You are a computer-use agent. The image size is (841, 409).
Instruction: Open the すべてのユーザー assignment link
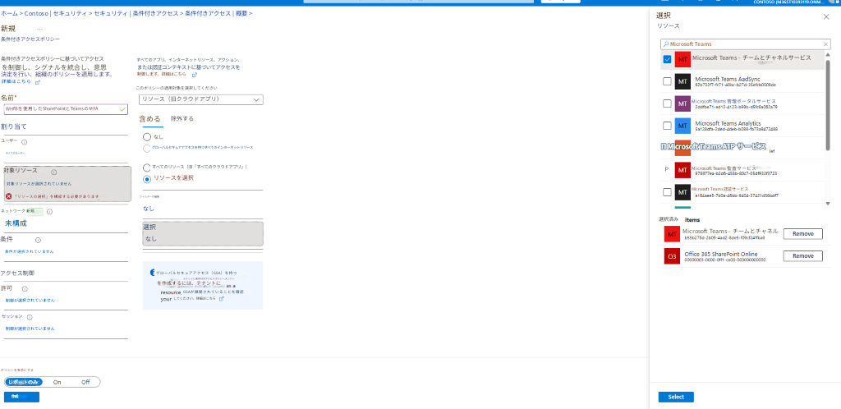16,153
